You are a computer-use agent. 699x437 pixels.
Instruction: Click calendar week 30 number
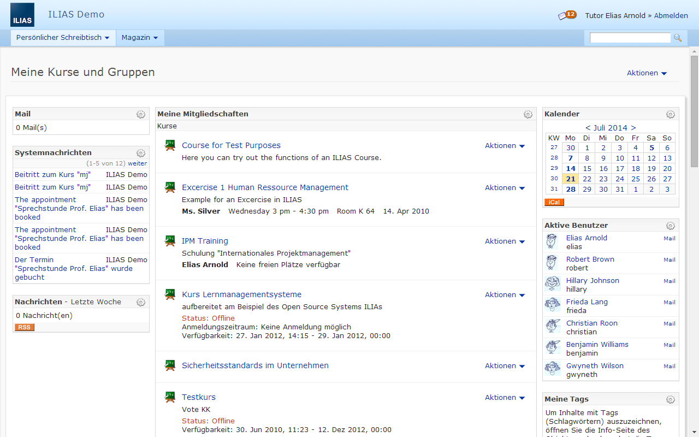[554, 179]
